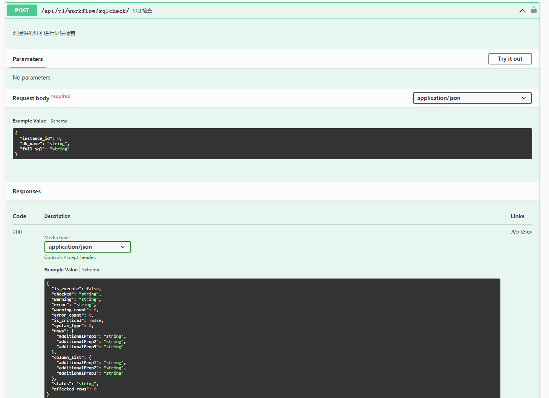Collapse the sqlcheck endpoint with chevron
549x398 pixels.
522,11
